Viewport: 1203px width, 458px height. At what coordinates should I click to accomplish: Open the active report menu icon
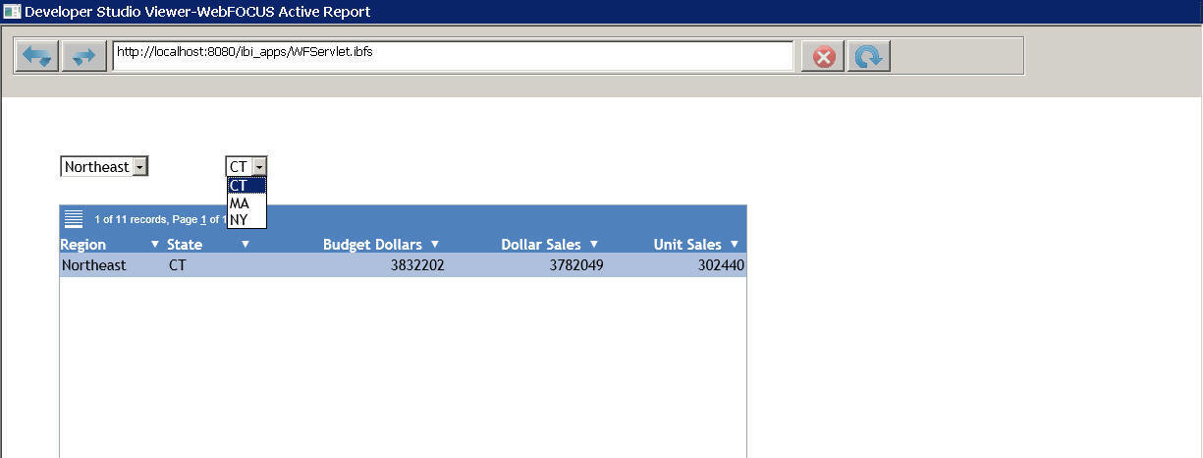(x=74, y=219)
